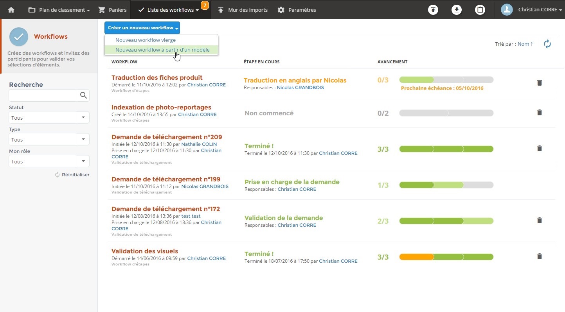Click the user avatar icon

[x=506, y=10]
